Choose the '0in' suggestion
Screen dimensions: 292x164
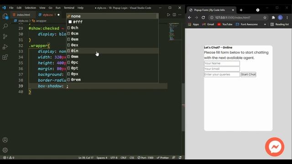click(x=113, y=51)
